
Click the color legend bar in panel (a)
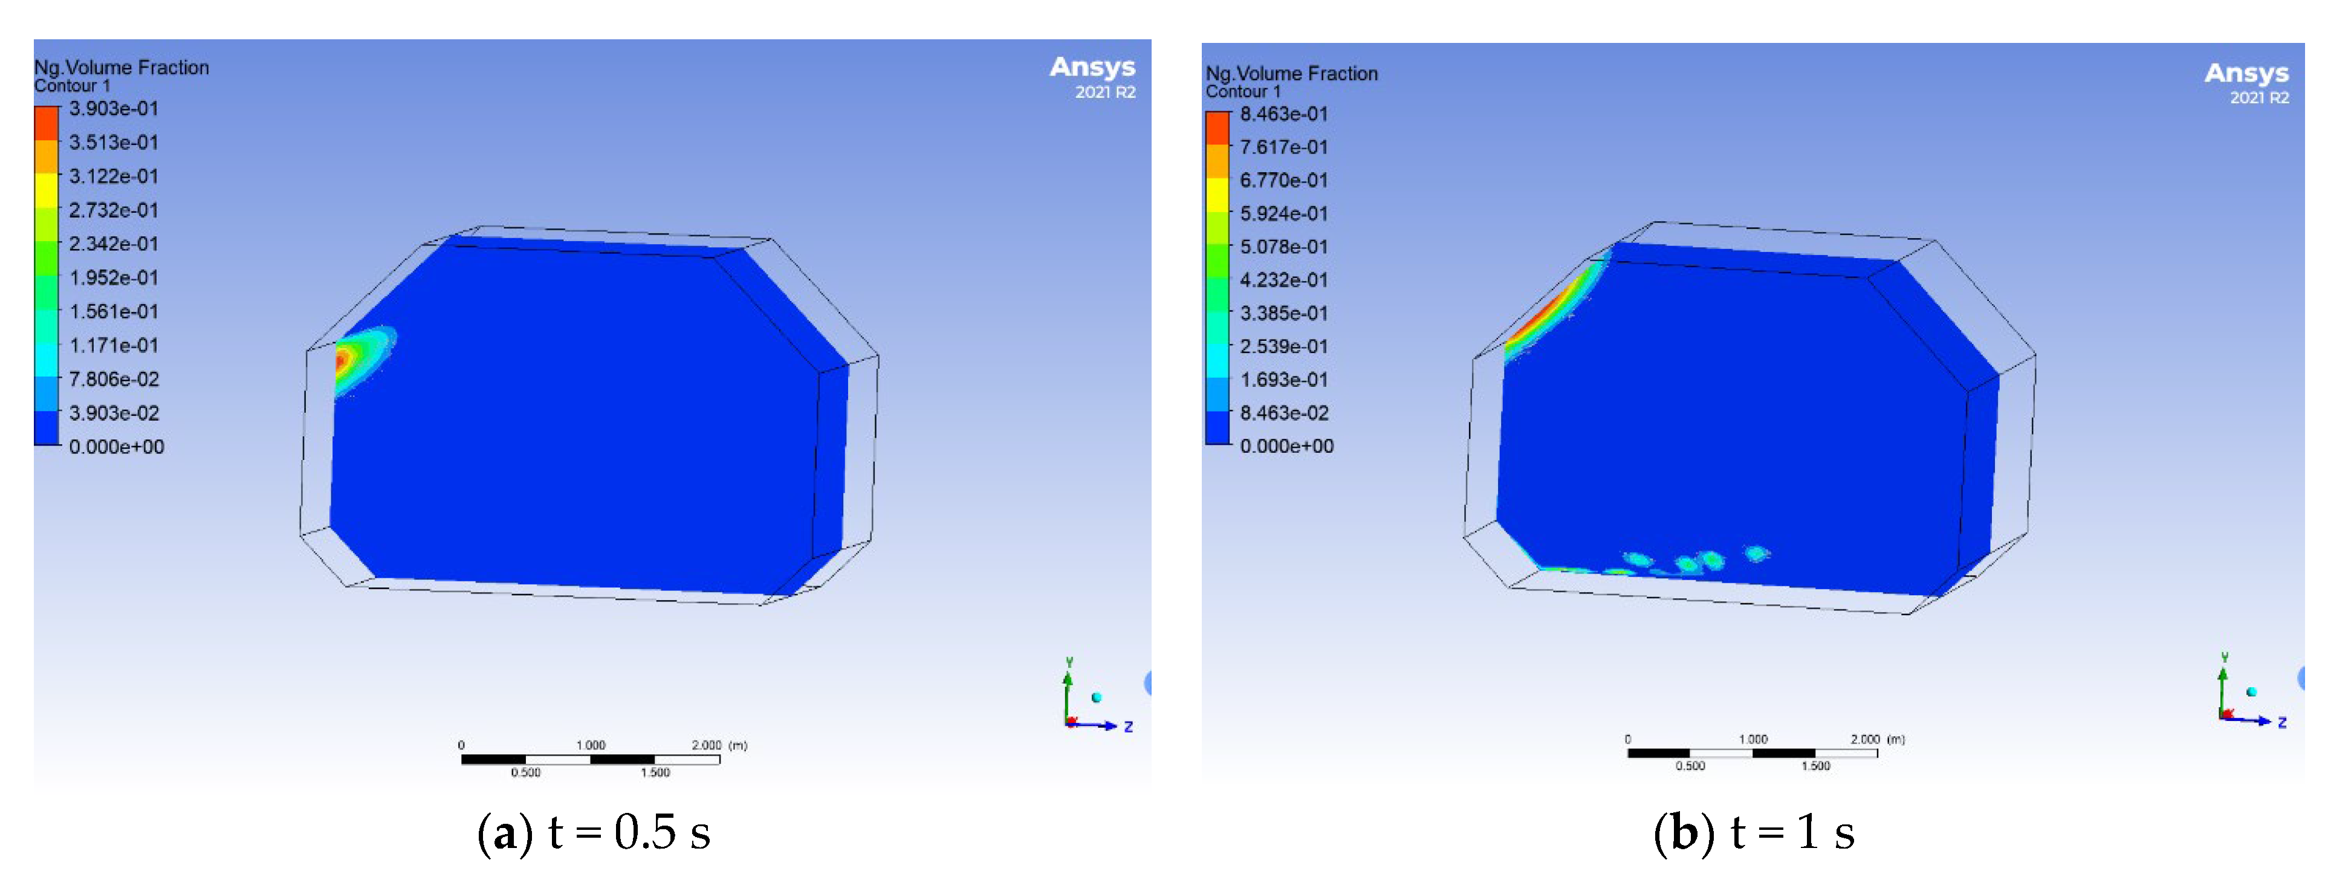[x=47, y=276]
